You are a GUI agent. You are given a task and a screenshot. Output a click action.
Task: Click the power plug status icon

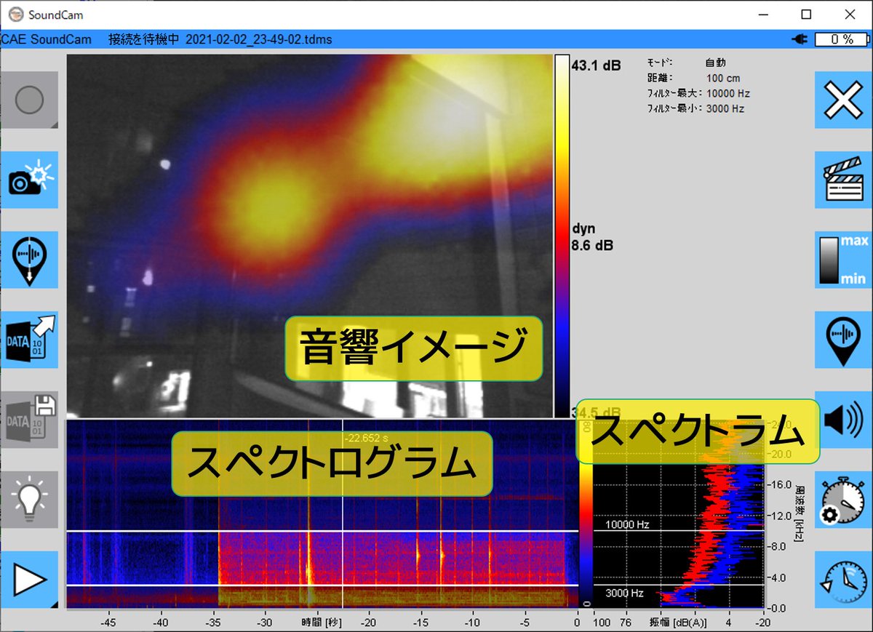(x=801, y=39)
